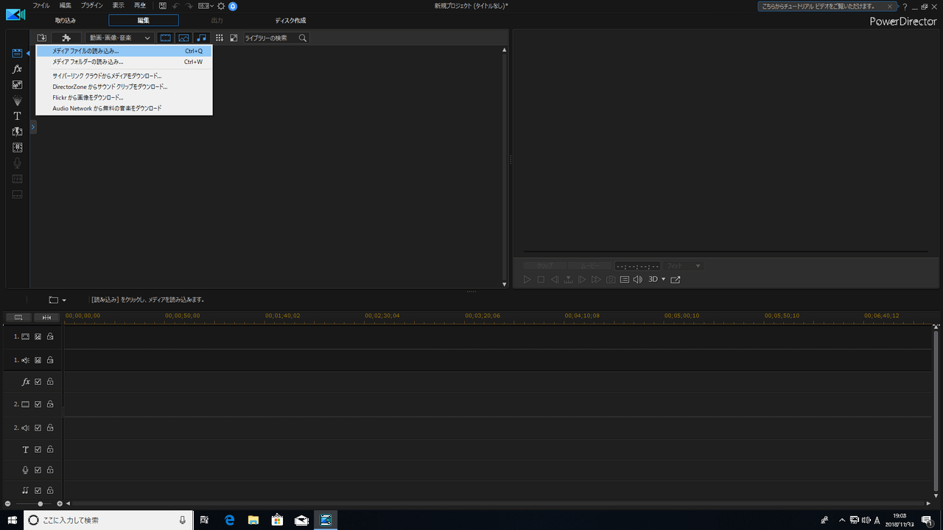Open the Particle Room in sidebar

[x=17, y=101]
